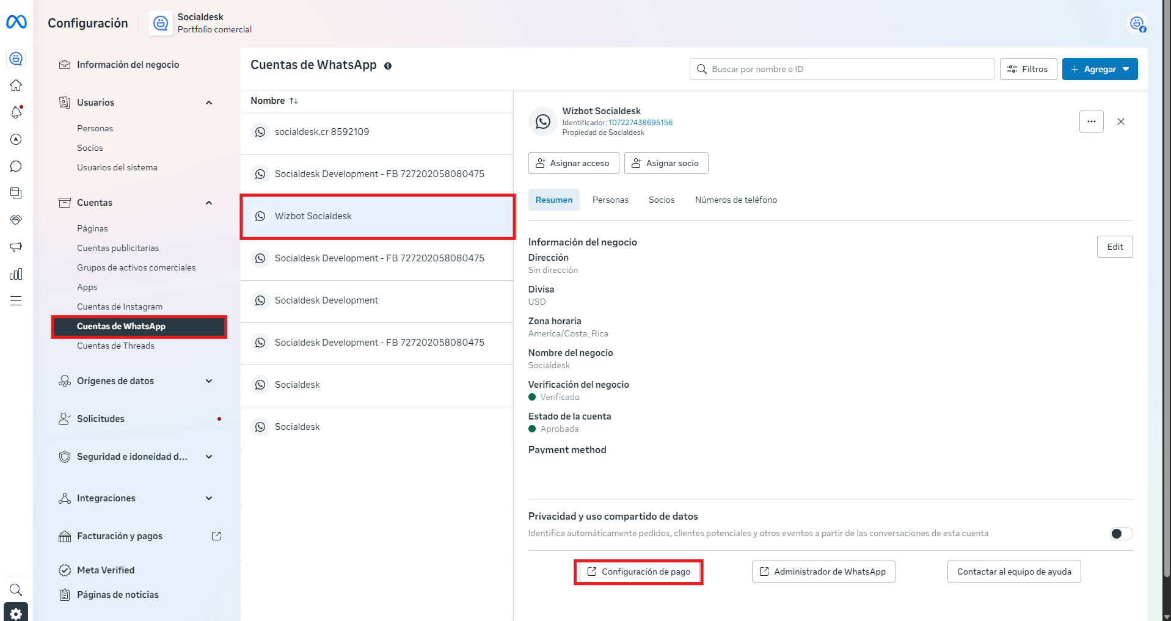Open the Filtros button

click(x=1028, y=69)
